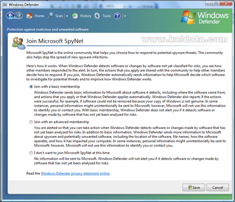235x202 pixels.
Task: Click the Cancel button
Action: pyautogui.click(x=218, y=187)
